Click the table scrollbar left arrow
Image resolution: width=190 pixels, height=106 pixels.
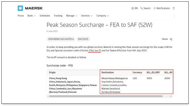click(x=48, y=96)
